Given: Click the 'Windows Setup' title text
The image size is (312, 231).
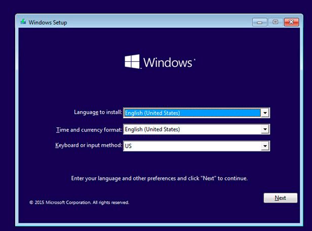Looking at the screenshot, I should click(x=48, y=22).
